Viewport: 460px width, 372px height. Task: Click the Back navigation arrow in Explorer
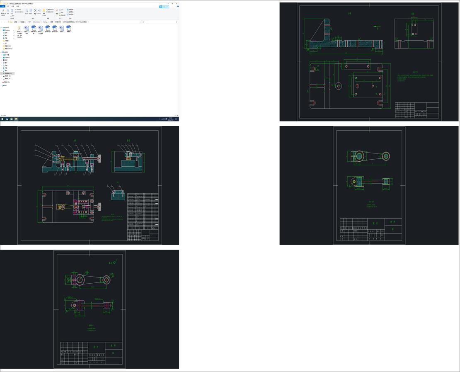(2, 22)
